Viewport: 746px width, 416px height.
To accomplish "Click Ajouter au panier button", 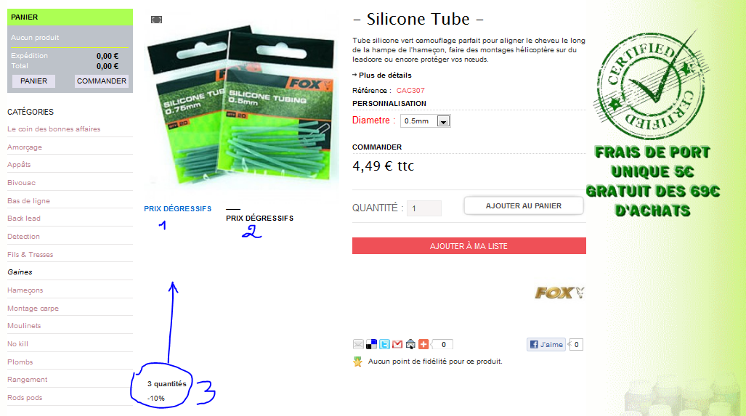I will coord(524,206).
